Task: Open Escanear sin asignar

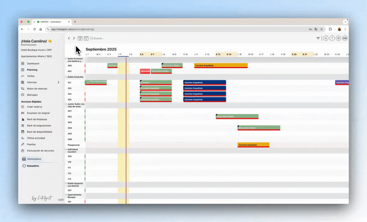Action: click(38, 113)
